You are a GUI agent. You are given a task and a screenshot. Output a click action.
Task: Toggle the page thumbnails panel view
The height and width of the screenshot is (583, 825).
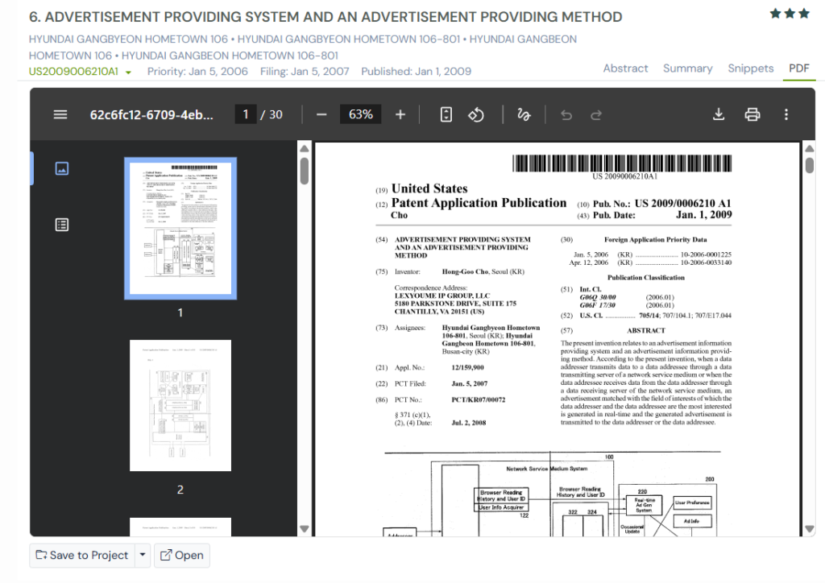(x=62, y=168)
